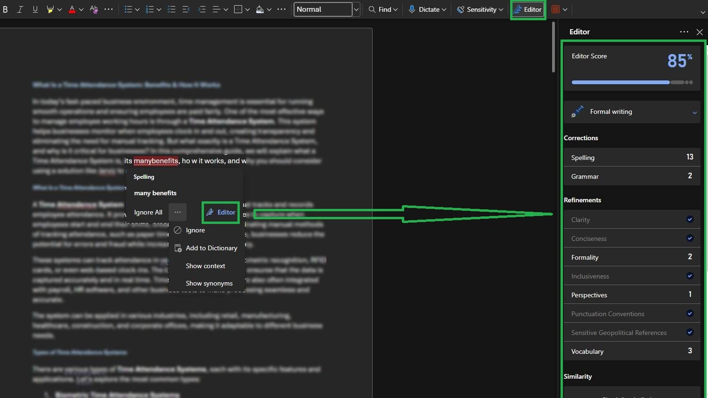
Task: Choose Ignore All in spelling popup
Action: pos(148,213)
